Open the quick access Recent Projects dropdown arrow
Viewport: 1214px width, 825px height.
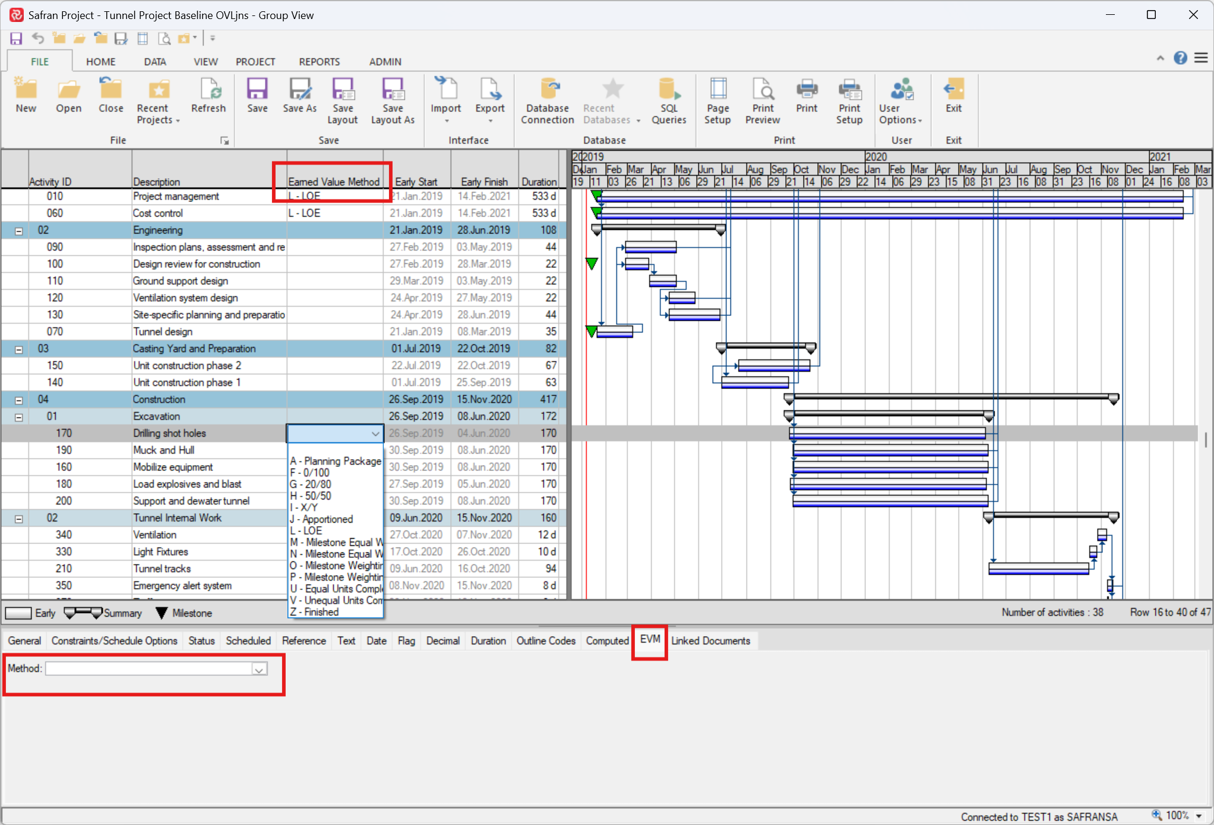pyautogui.click(x=194, y=39)
